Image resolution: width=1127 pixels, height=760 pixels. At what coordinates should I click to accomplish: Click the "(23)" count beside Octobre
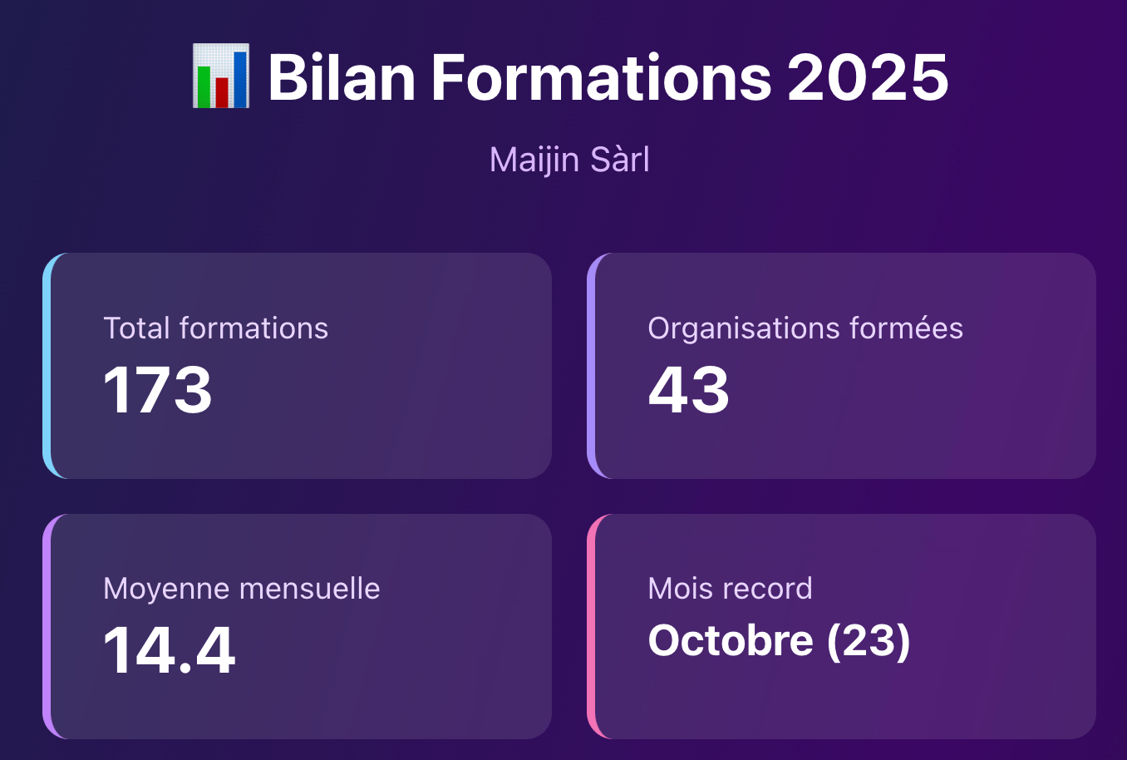[869, 641]
